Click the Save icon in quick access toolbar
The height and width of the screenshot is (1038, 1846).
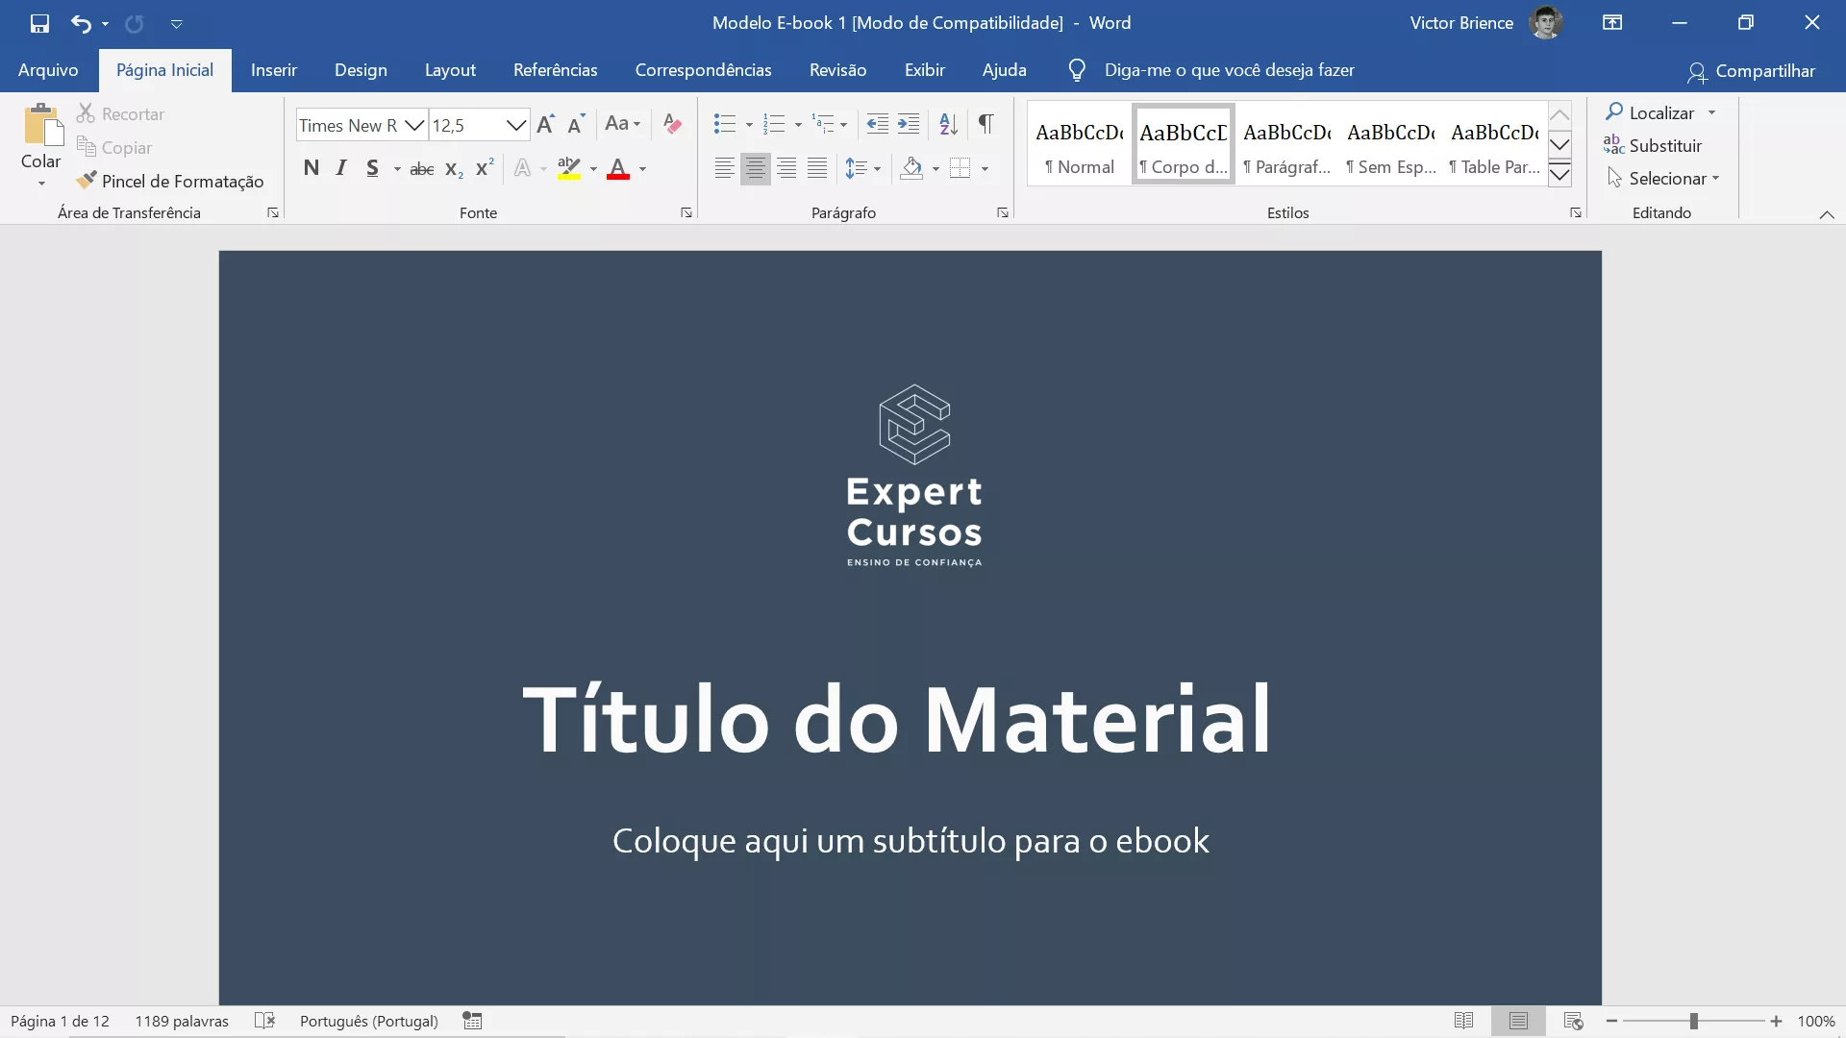point(39,23)
